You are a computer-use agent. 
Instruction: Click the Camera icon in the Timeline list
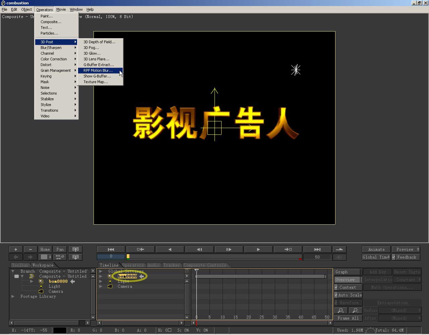pyautogui.click(x=110, y=286)
